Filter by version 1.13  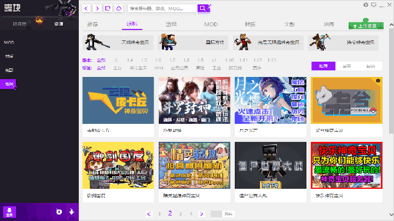[x=271, y=60]
